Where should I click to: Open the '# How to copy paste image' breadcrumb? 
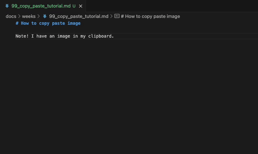[150, 16]
